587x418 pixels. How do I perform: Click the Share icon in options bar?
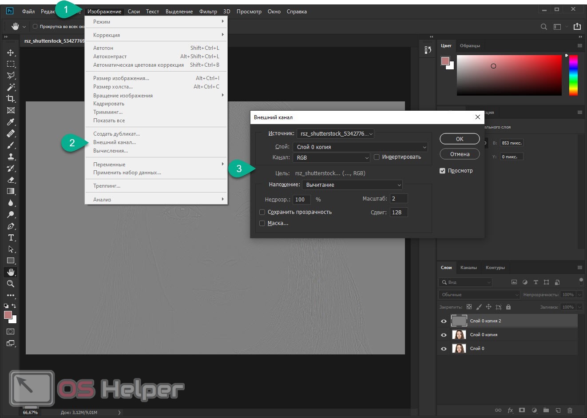point(577,27)
